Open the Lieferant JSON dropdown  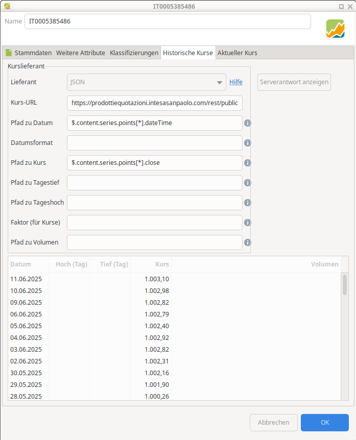146,82
